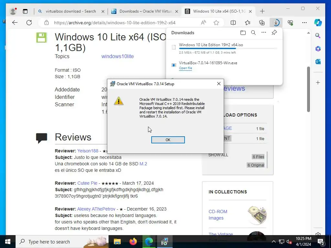Open reviewer Yeison188 profile link
This screenshot has width=331, height=248.
point(88,151)
